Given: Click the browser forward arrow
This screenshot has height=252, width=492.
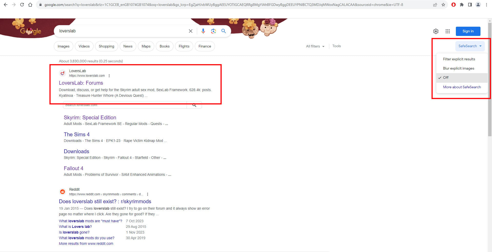Looking at the screenshot, I should click(14, 5).
